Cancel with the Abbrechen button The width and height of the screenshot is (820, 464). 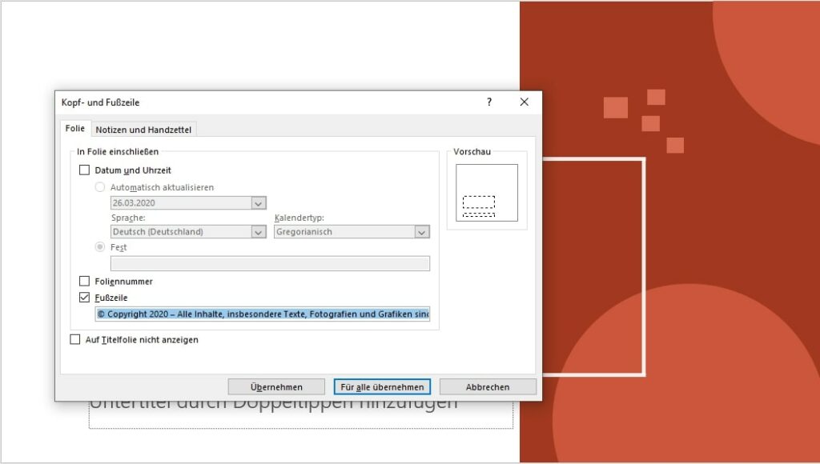coord(488,387)
